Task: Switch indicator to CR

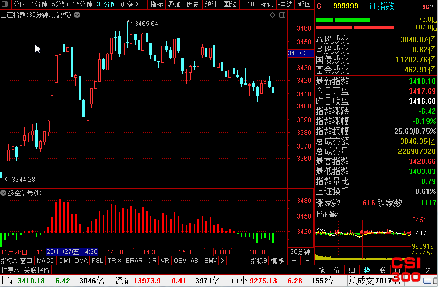Action: [x=152, y=261]
